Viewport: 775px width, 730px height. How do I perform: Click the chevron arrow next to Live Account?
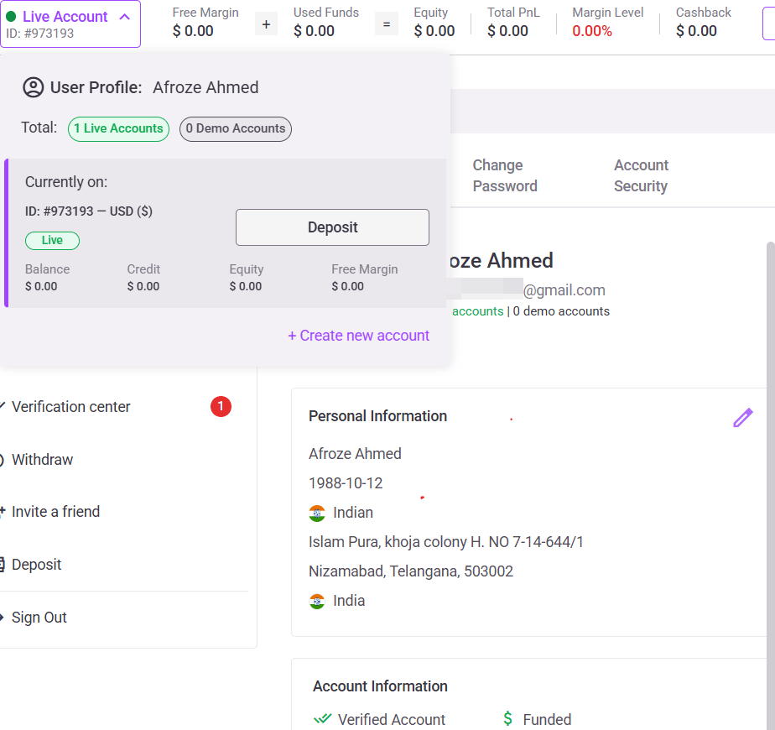124,16
